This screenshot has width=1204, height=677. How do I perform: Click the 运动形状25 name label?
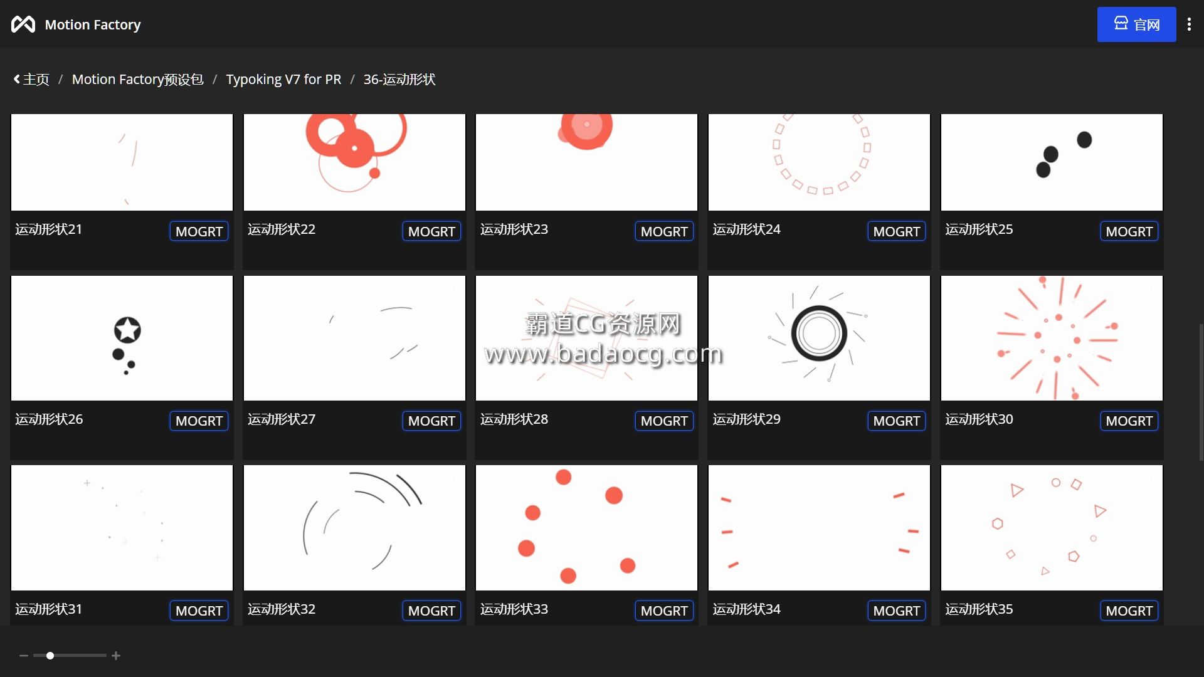pos(979,229)
